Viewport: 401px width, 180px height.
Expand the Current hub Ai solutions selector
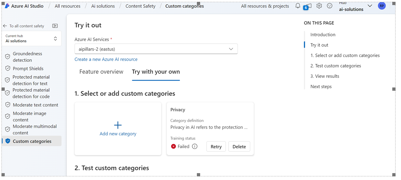click(32, 38)
